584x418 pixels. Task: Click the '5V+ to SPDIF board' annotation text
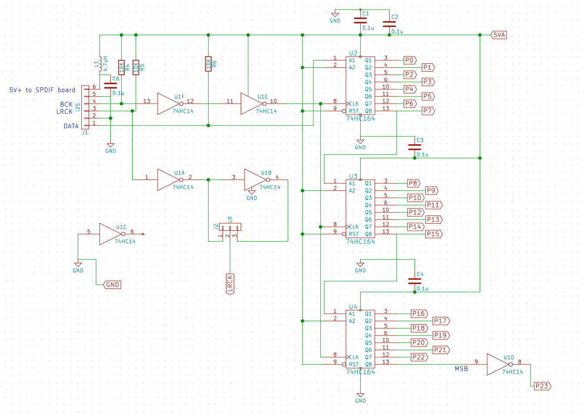coord(42,90)
